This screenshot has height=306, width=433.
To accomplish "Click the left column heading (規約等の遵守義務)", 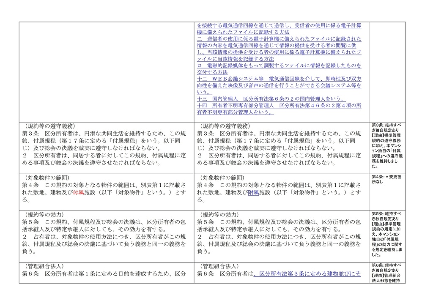I will point(50,126).
